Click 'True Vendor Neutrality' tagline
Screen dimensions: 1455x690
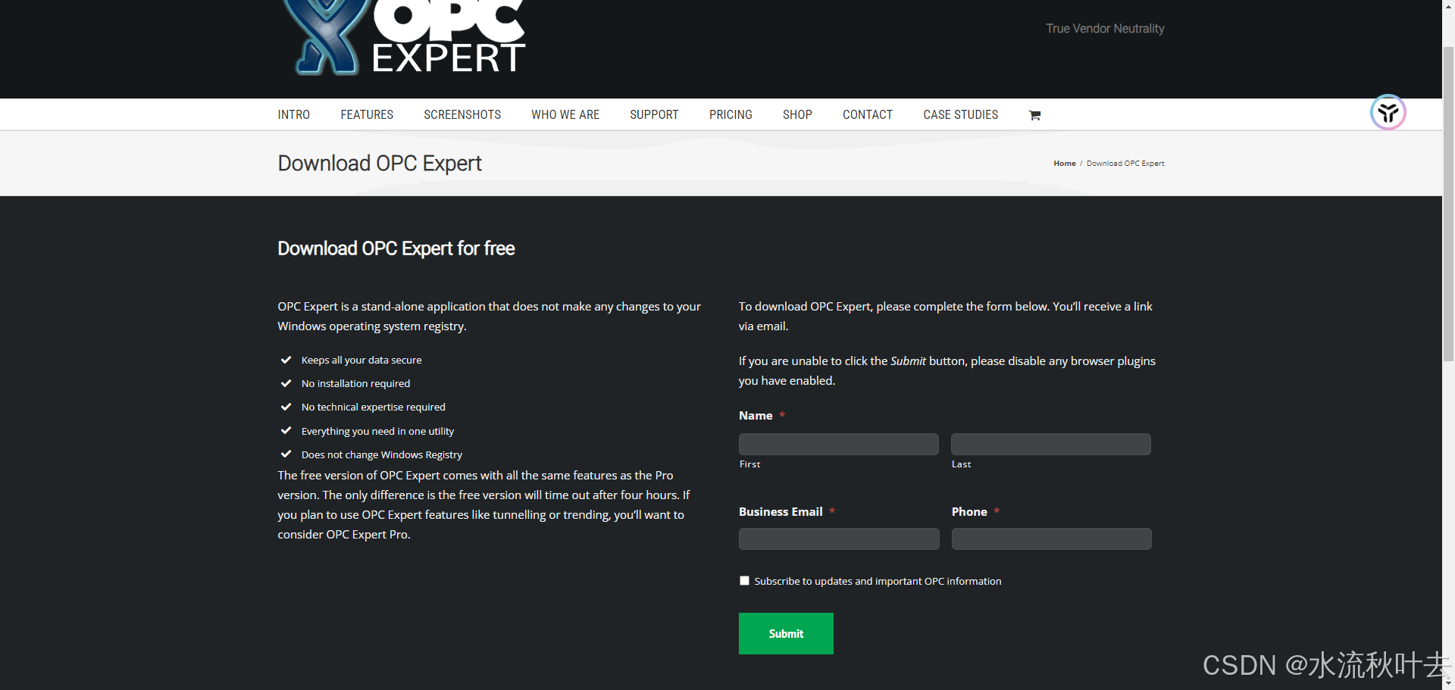point(1105,29)
